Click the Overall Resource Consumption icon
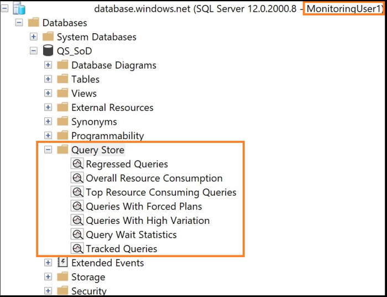Viewport: 387px width, 297px height. 77,178
